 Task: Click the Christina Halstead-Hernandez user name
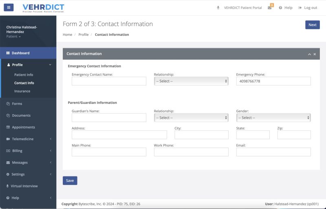point(22,29)
